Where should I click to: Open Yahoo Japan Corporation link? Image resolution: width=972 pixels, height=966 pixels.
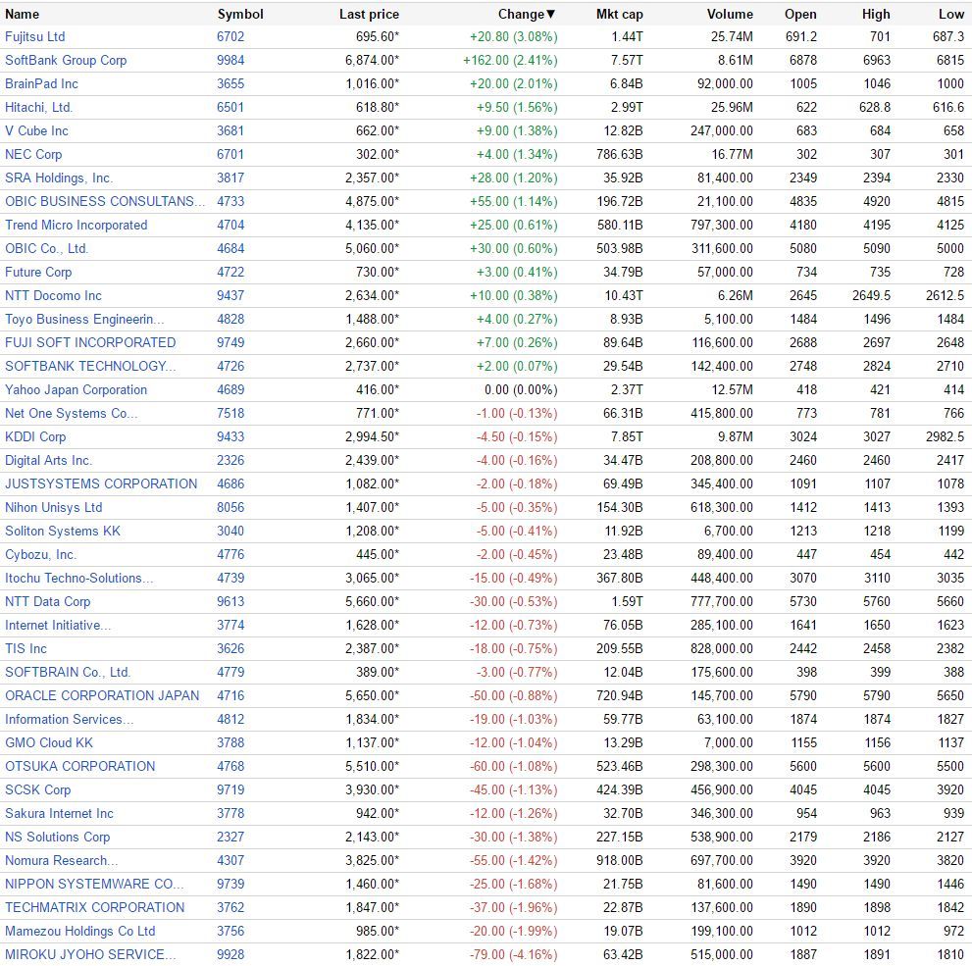(77, 389)
